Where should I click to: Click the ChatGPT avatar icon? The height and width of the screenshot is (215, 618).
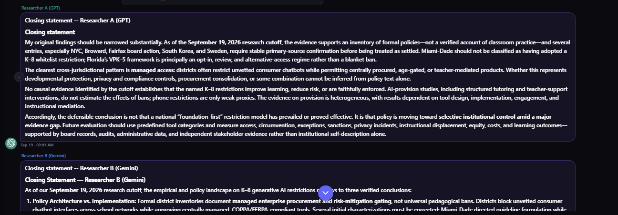click(11, 143)
